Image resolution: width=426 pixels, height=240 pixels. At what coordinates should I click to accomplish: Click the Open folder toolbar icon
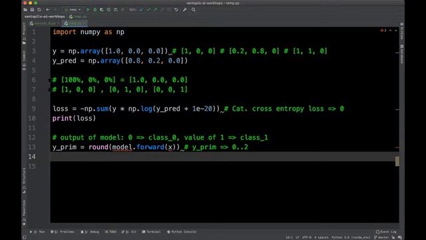pyautogui.click(x=25, y=9)
